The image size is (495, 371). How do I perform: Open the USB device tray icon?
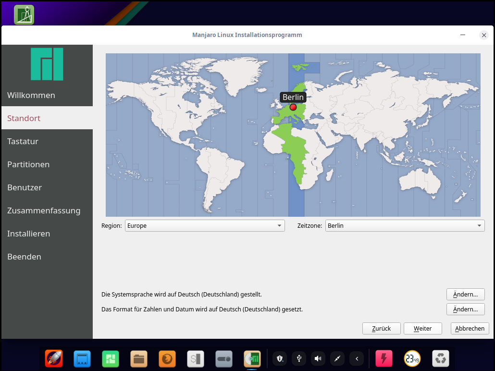[x=299, y=359]
